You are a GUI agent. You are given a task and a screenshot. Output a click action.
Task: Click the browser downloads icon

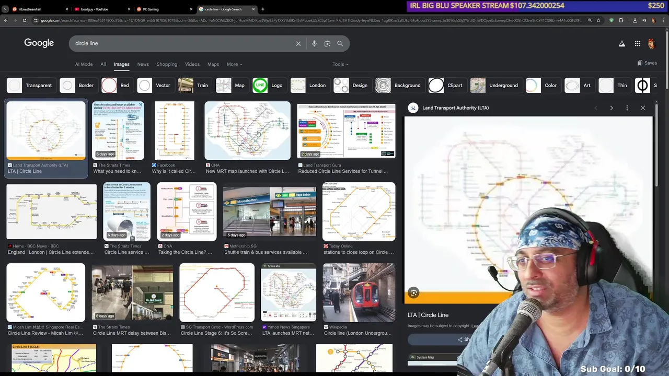[x=635, y=20]
